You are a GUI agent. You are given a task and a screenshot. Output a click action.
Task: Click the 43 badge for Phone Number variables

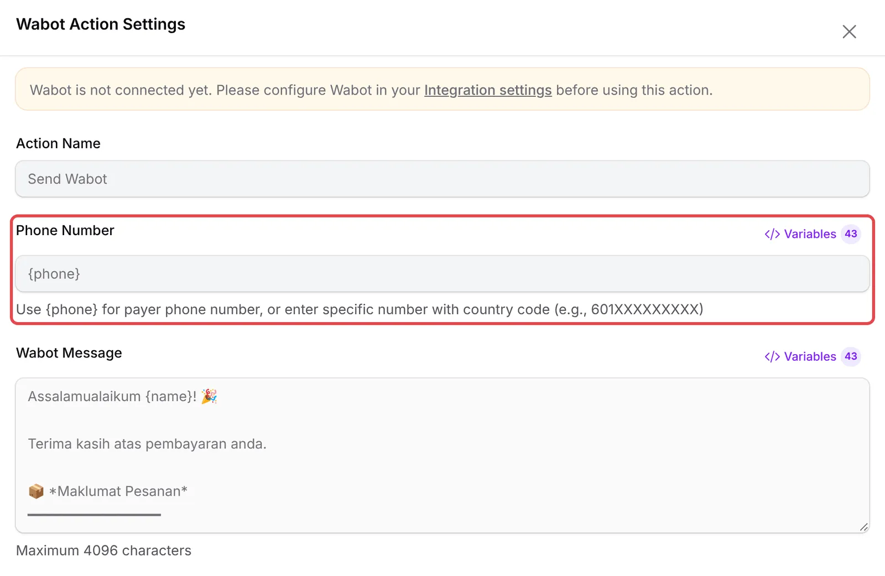pos(851,234)
